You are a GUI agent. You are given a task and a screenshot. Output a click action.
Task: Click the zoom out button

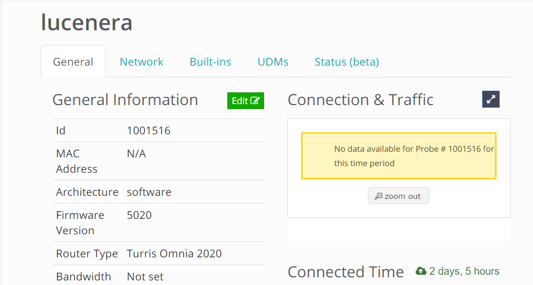click(399, 196)
